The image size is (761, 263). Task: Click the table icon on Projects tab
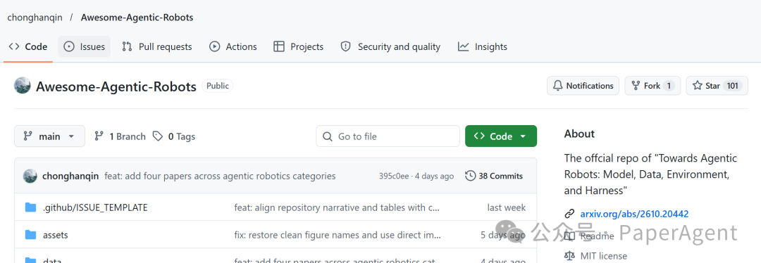[x=279, y=46]
